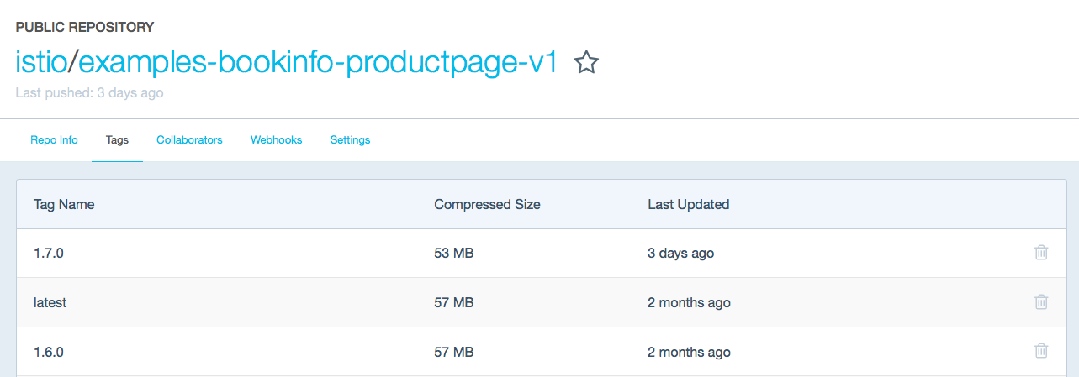Click the Compressed Size column header
Image resolution: width=1079 pixels, height=377 pixels.
pos(487,204)
